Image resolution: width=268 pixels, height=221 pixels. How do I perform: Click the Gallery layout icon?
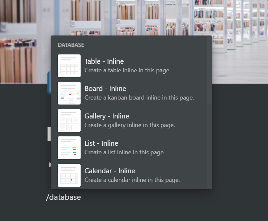coord(69,120)
